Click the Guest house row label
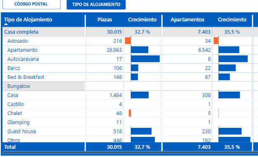Image resolution: width=258 pixels, height=157 pixels. pyautogui.click(x=22, y=131)
